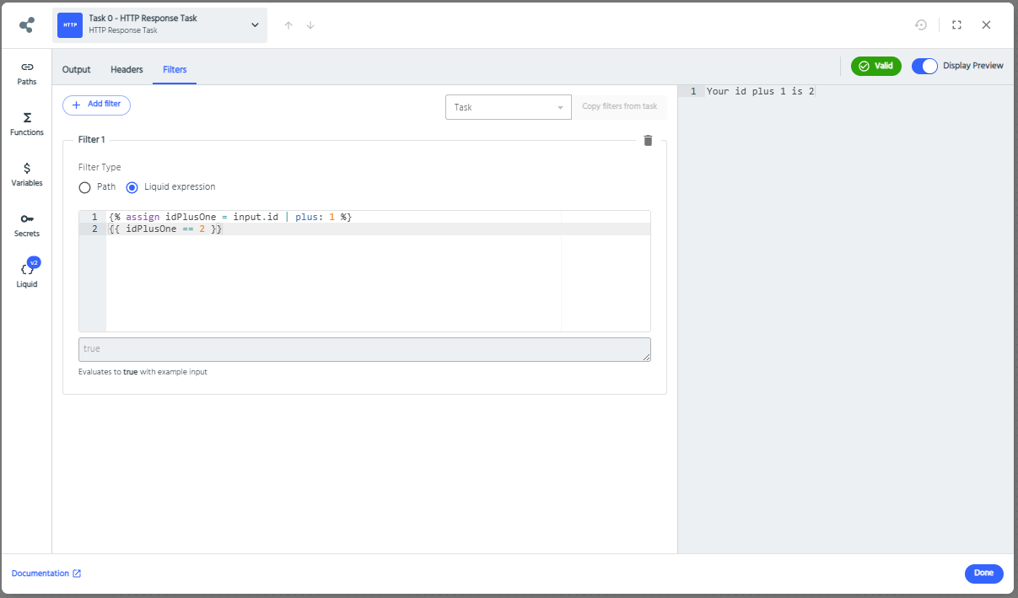Viewport: 1018px width, 598px height.
Task: Click the app logo icon
Action: pos(27,25)
